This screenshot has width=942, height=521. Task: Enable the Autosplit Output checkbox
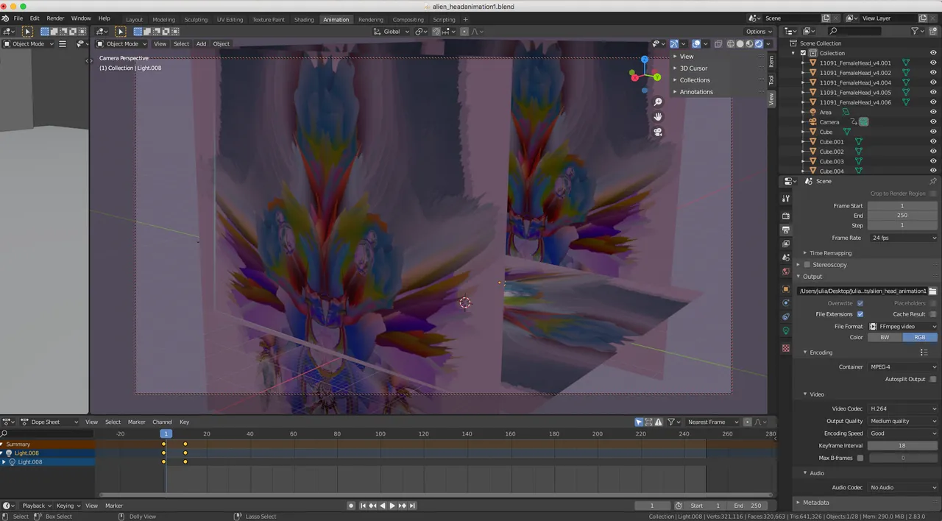pos(933,379)
